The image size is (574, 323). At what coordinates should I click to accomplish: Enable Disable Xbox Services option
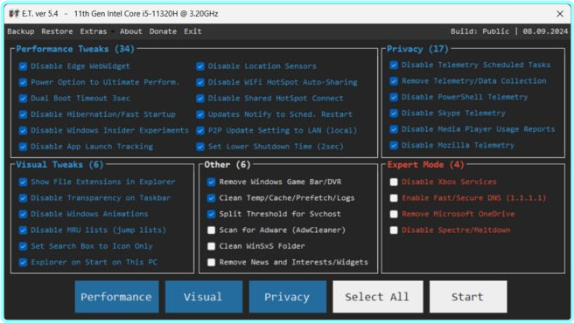pyautogui.click(x=394, y=182)
